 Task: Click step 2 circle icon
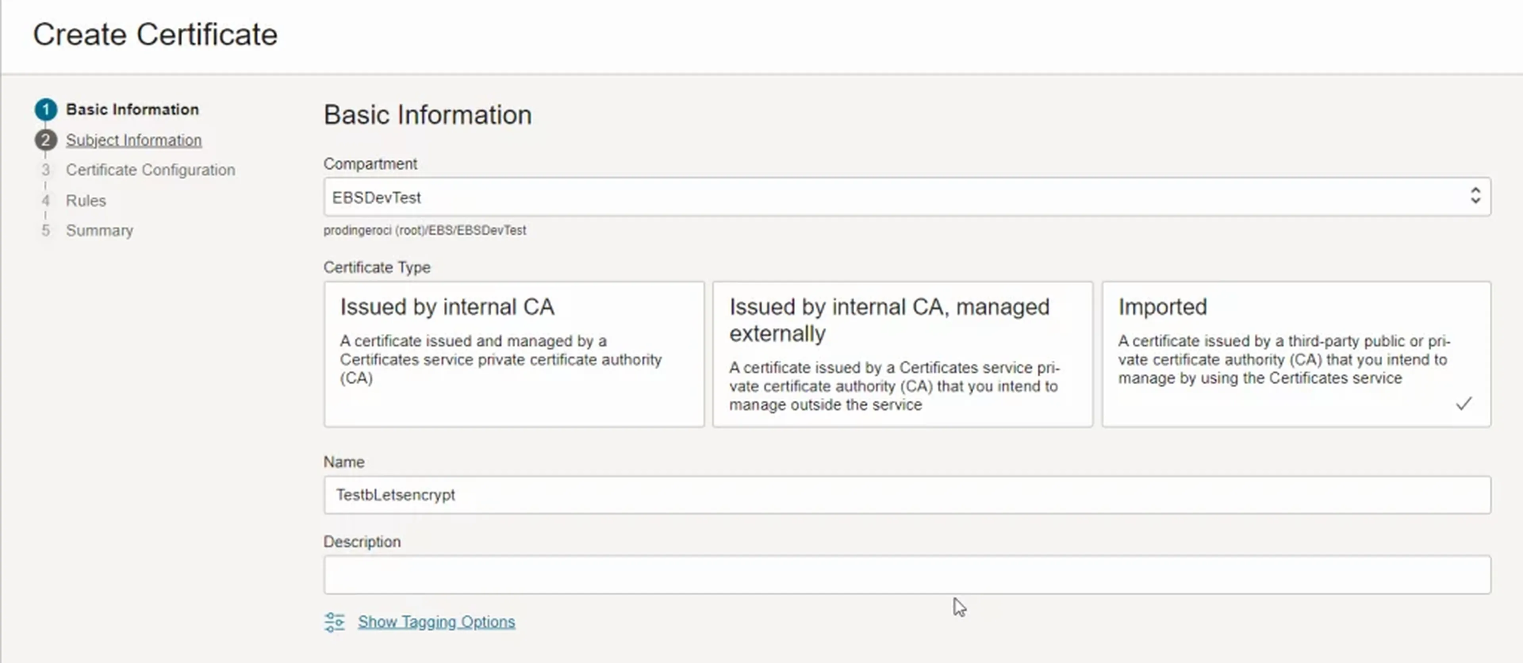click(46, 140)
